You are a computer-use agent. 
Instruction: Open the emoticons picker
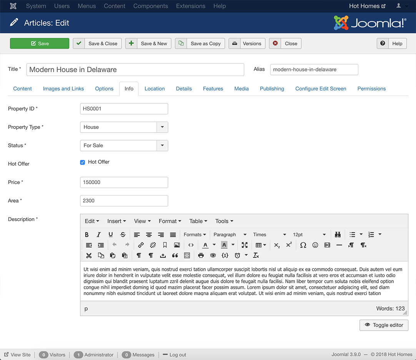pos(315,245)
